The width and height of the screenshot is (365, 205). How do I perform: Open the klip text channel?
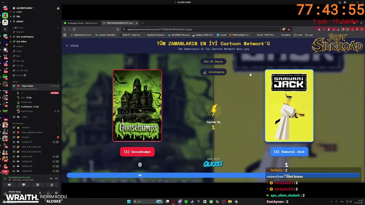[x=35, y=17]
